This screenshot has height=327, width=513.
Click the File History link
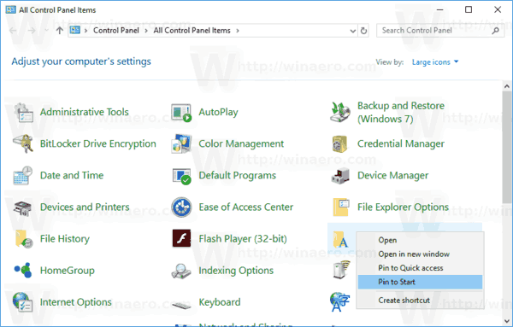click(64, 239)
